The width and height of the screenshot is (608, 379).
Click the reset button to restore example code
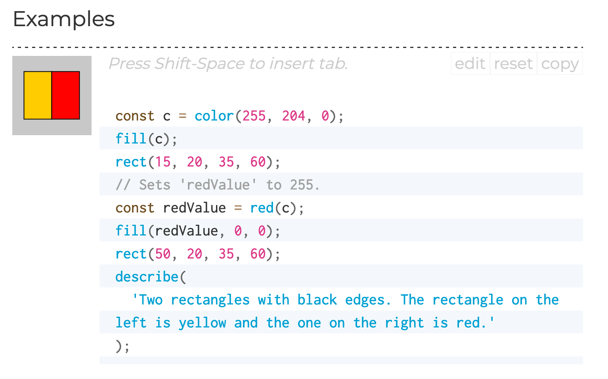[513, 63]
